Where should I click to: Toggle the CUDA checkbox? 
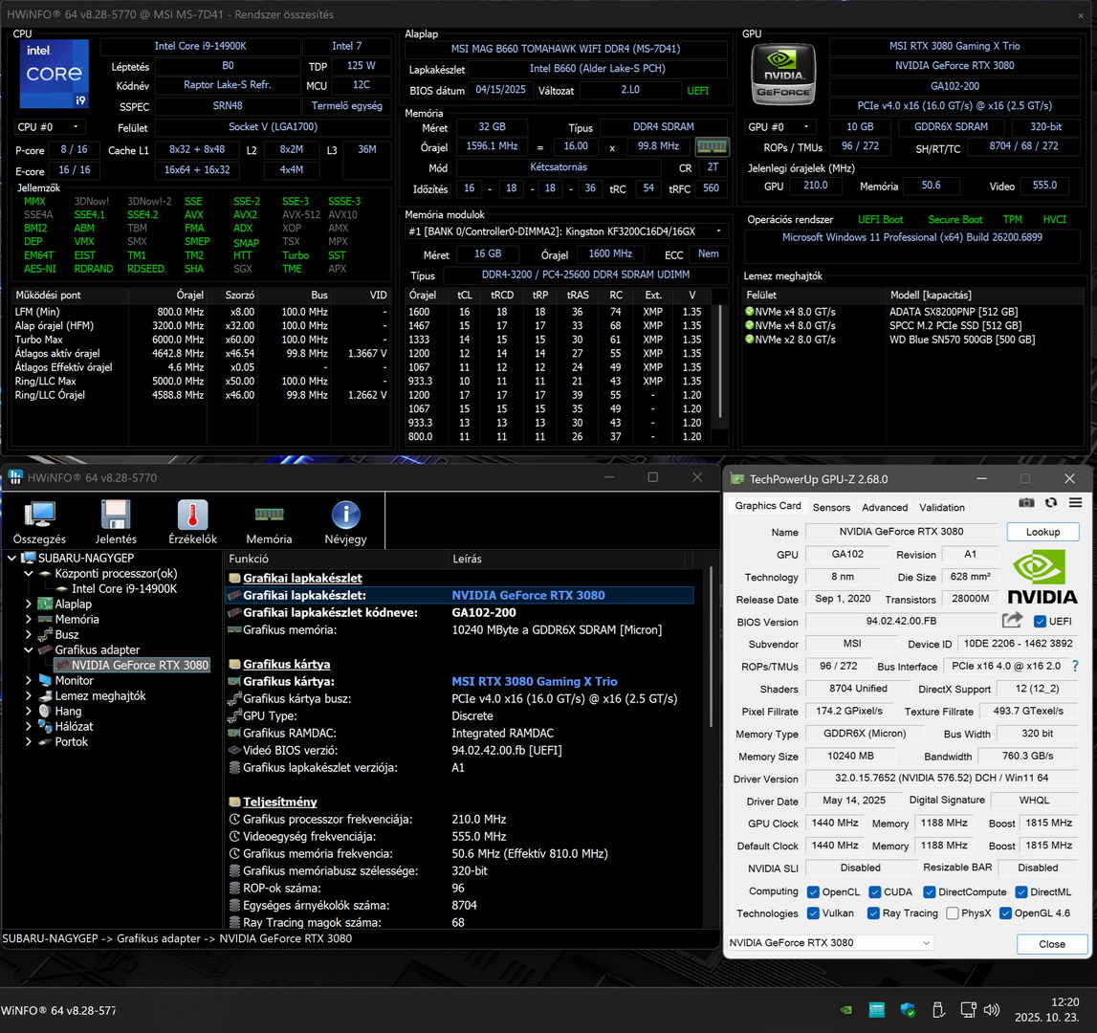(x=874, y=891)
